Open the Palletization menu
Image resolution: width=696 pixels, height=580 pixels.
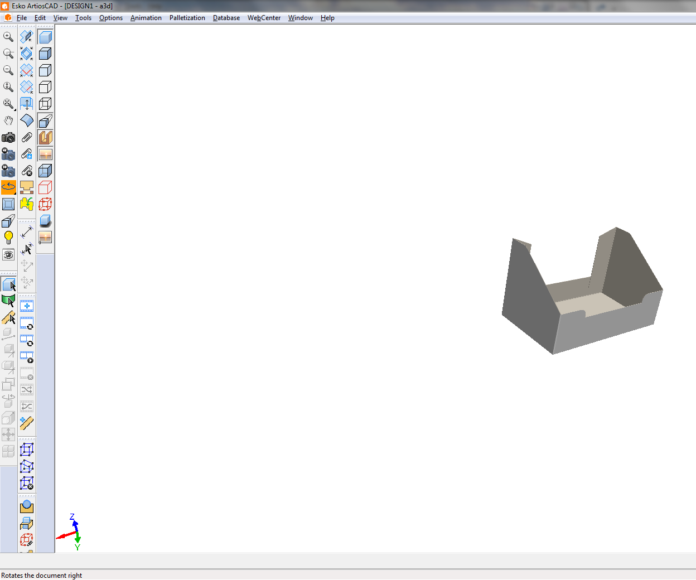(187, 18)
